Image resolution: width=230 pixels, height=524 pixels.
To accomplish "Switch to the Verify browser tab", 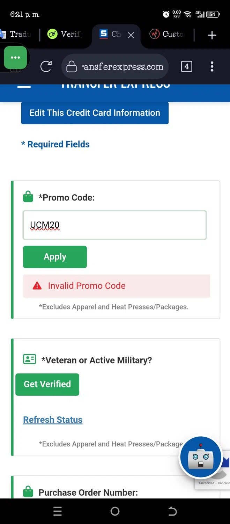I will pyautogui.click(x=65, y=34).
